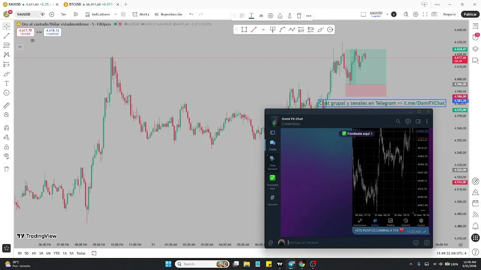The width and height of the screenshot is (481, 270).
Task: Hide all drawings with the eye icon
Action: (6, 156)
